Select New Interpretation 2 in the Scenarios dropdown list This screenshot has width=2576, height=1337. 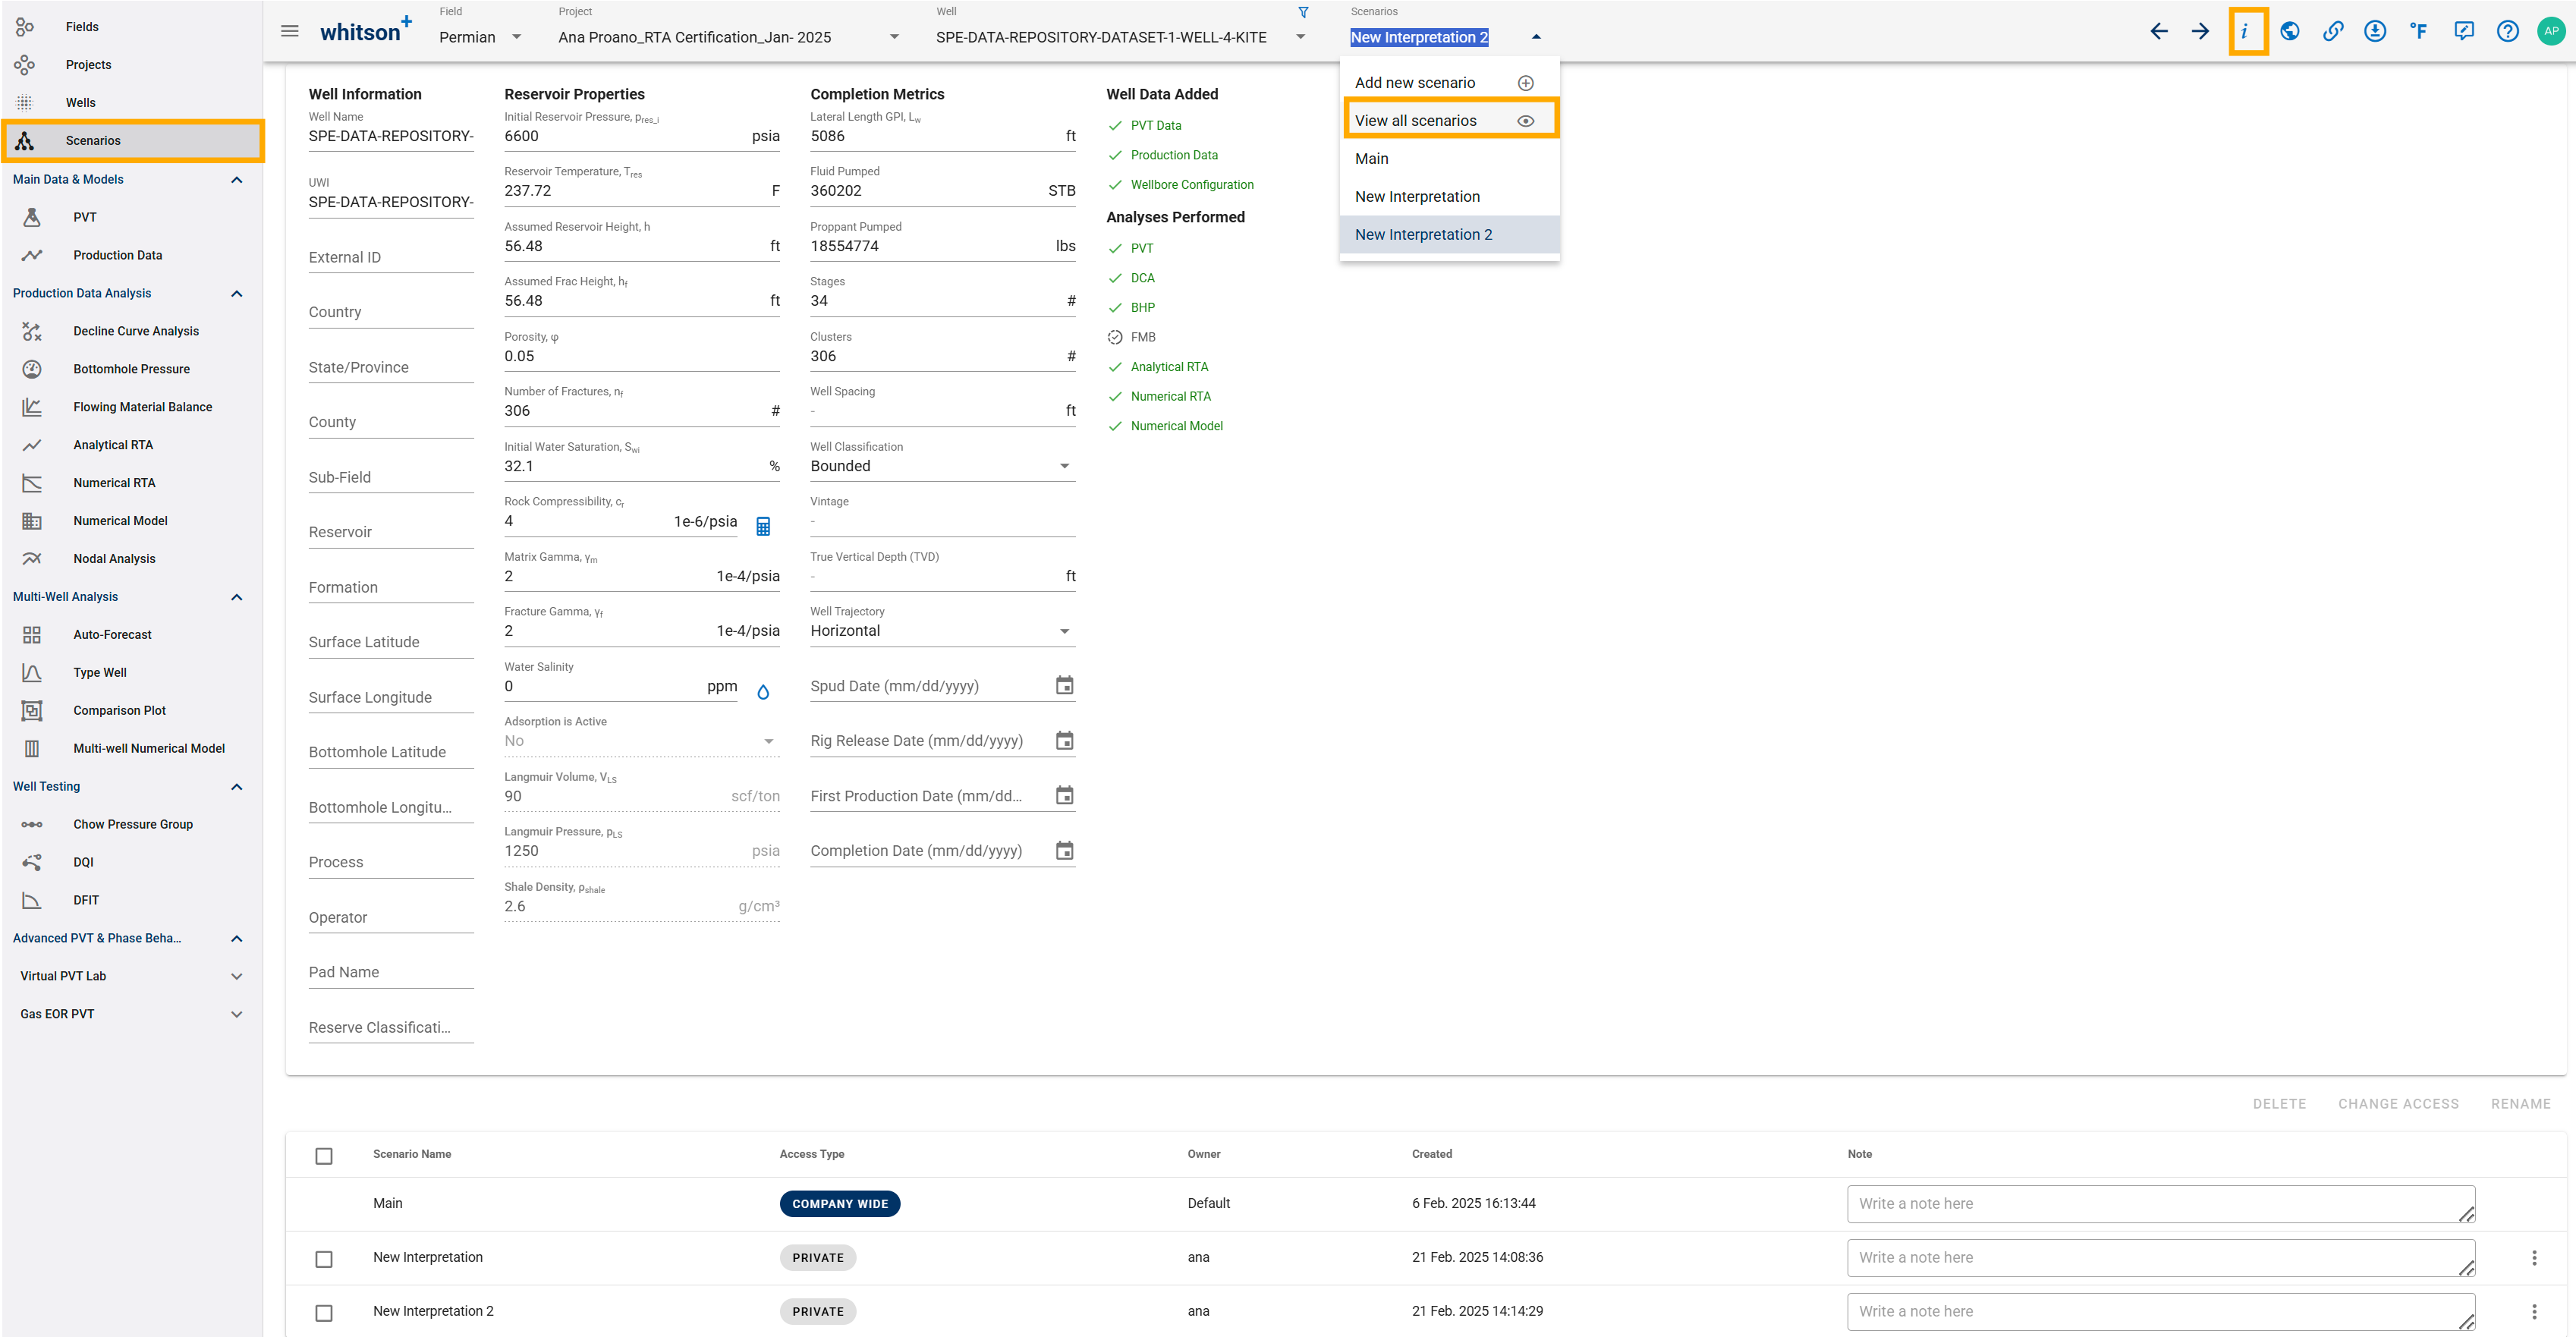tap(1449, 235)
